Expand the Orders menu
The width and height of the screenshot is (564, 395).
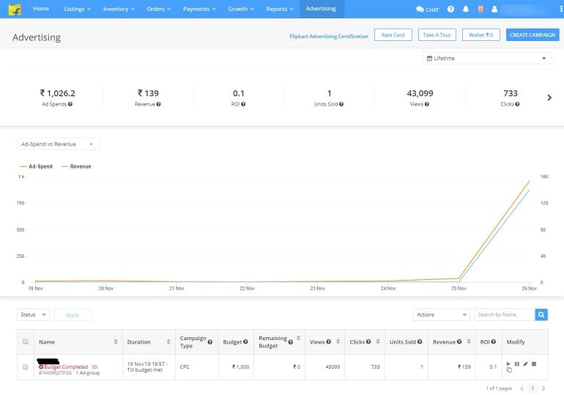(158, 9)
